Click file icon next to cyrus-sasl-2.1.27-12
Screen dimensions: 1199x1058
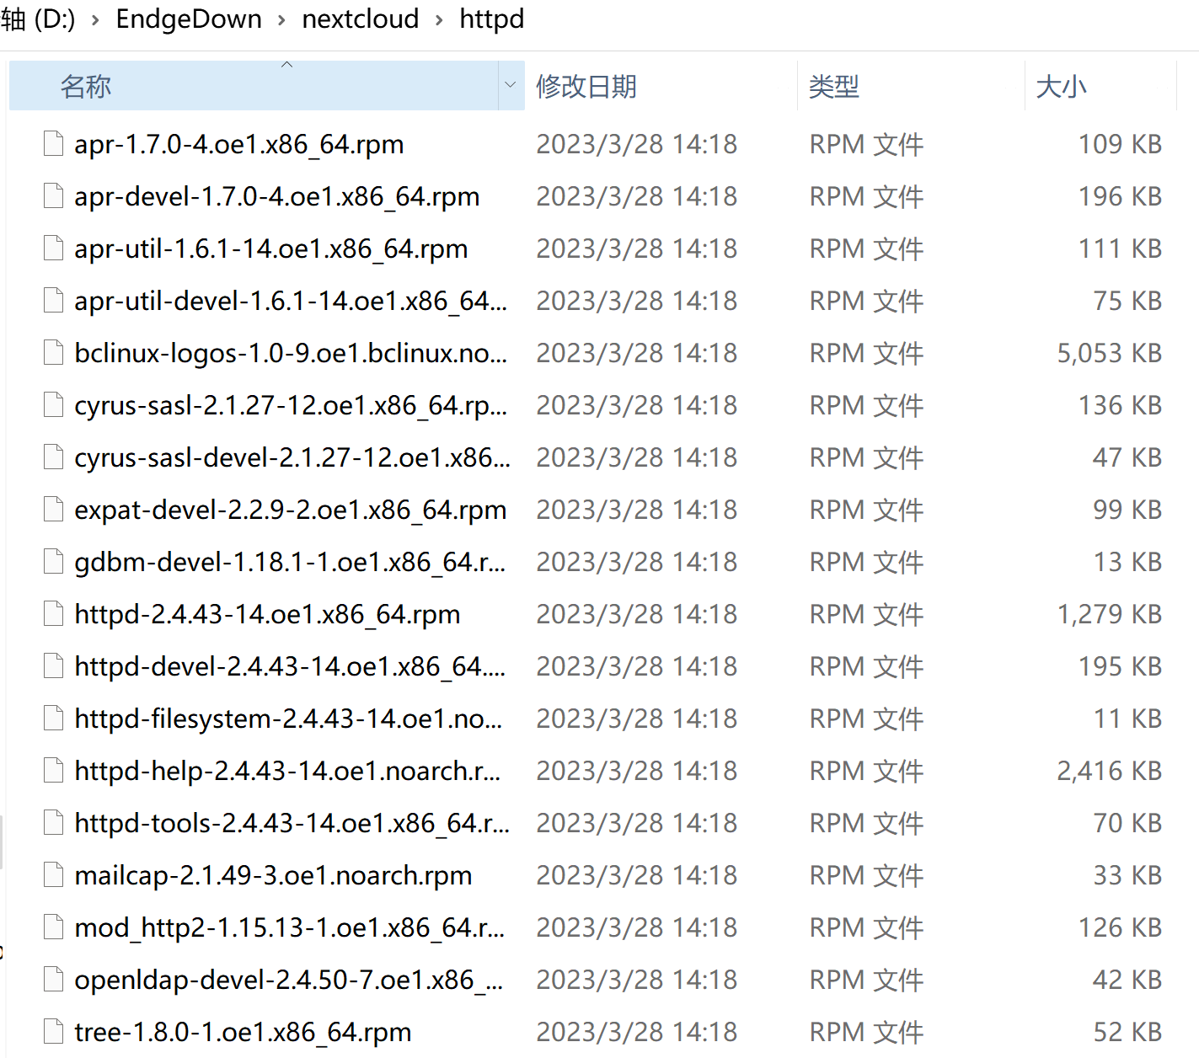[53, 405]
